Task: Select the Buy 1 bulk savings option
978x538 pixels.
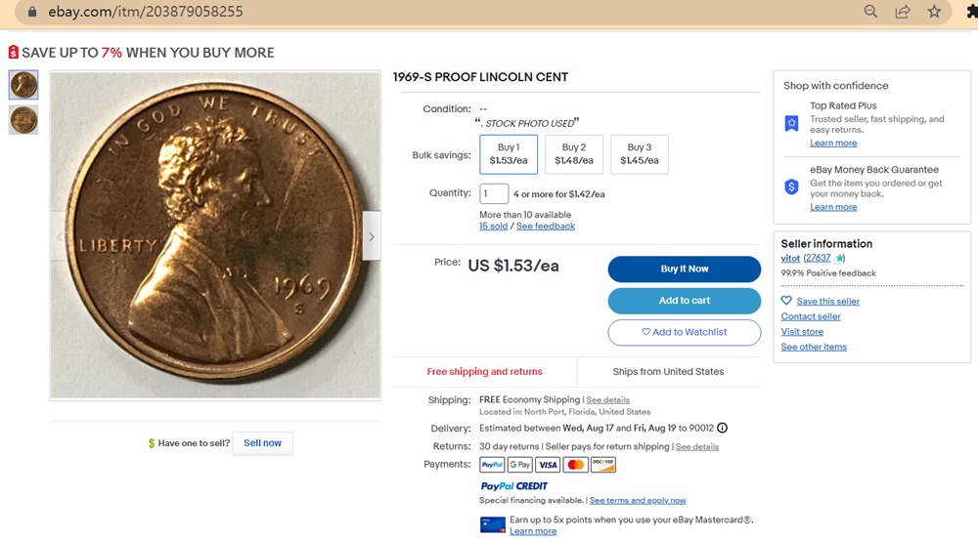Action: click(x=509, y=154)
